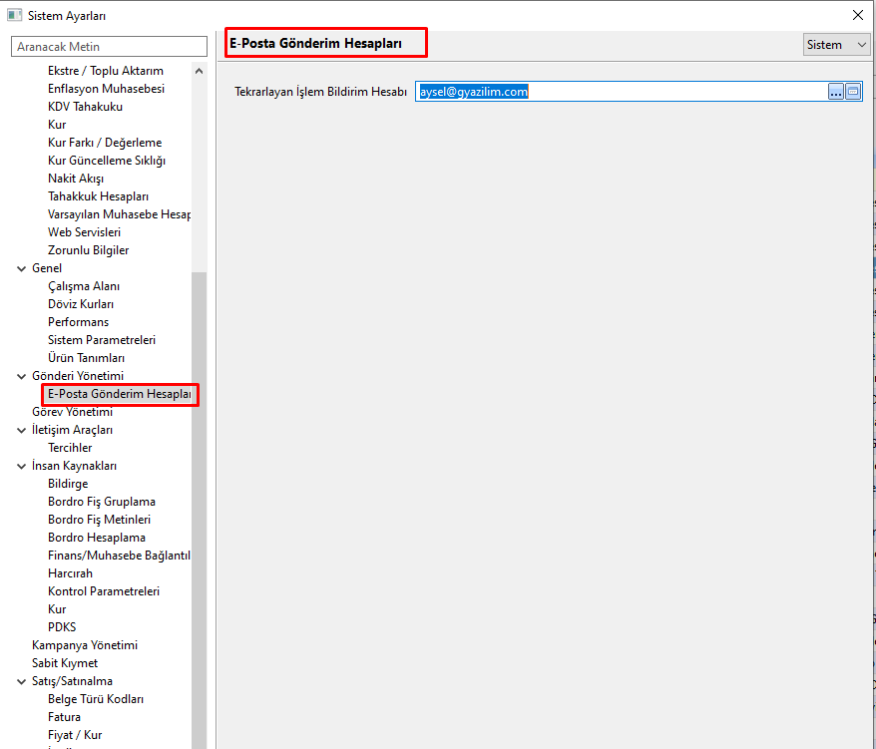Select Döviz Kurları in the tree
This screenshot has width=876, height=749.
pos(80,304)
